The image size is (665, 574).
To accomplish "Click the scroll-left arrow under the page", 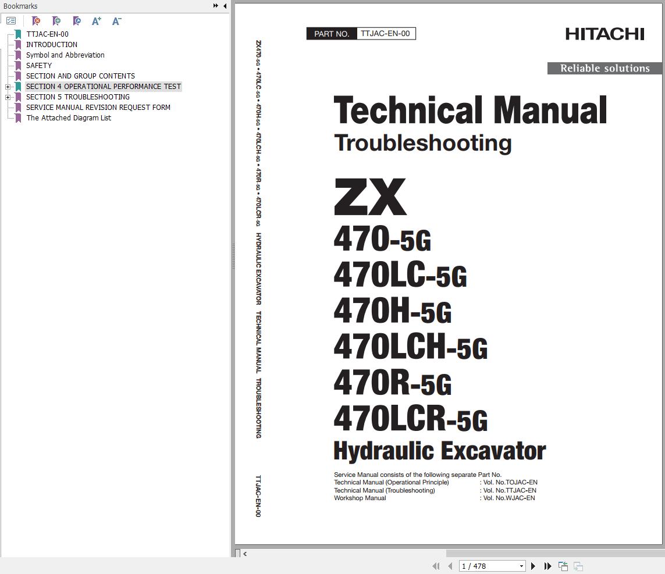I will (x=245, y=554).
